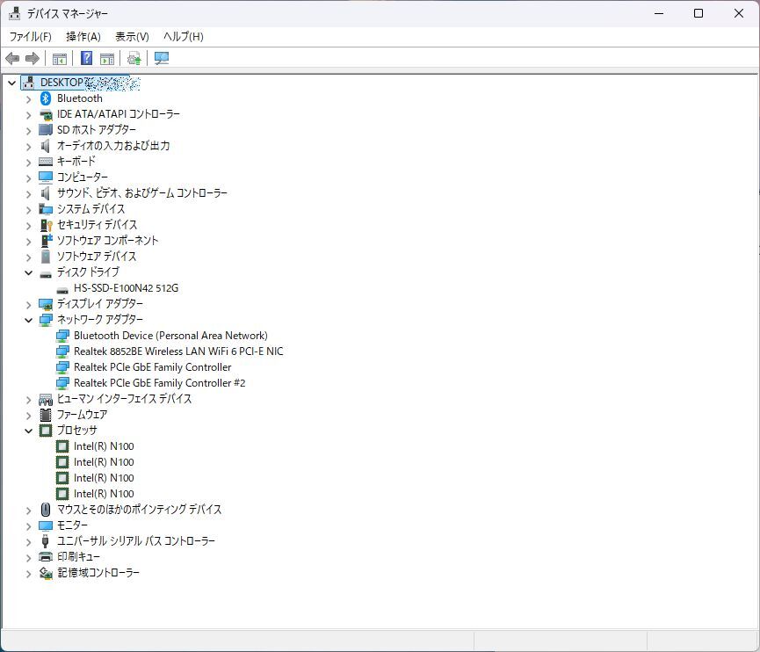Click the キーボード keyboard icon
This screenshot has width=760, height=652.
(46, 162)
